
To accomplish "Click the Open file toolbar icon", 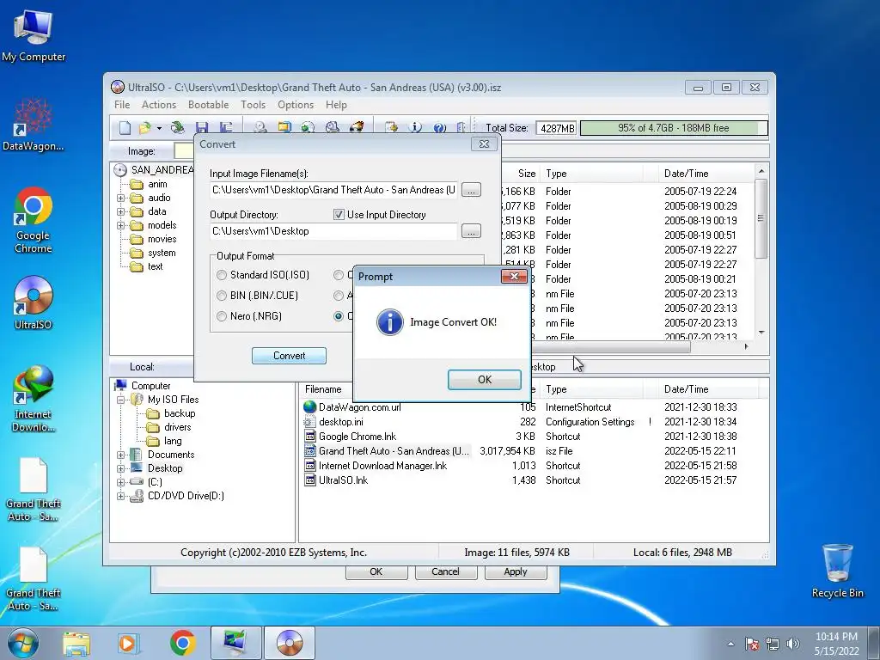I will click(144, 128).
